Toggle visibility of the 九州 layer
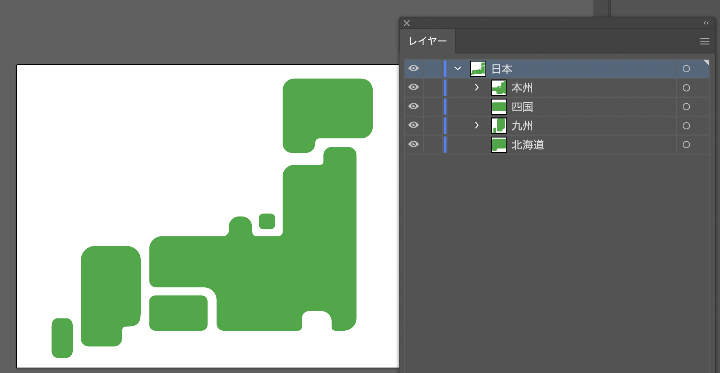This screenshot has width=720, height=373. 414,125
